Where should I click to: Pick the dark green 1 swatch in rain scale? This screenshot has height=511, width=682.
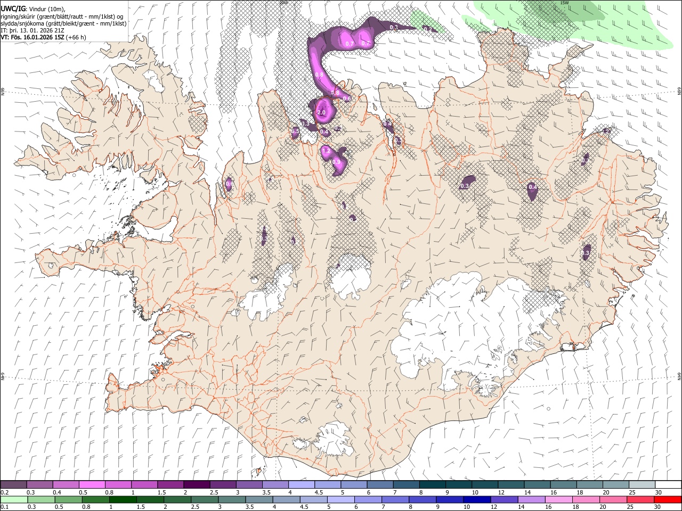tap(123, 500)
